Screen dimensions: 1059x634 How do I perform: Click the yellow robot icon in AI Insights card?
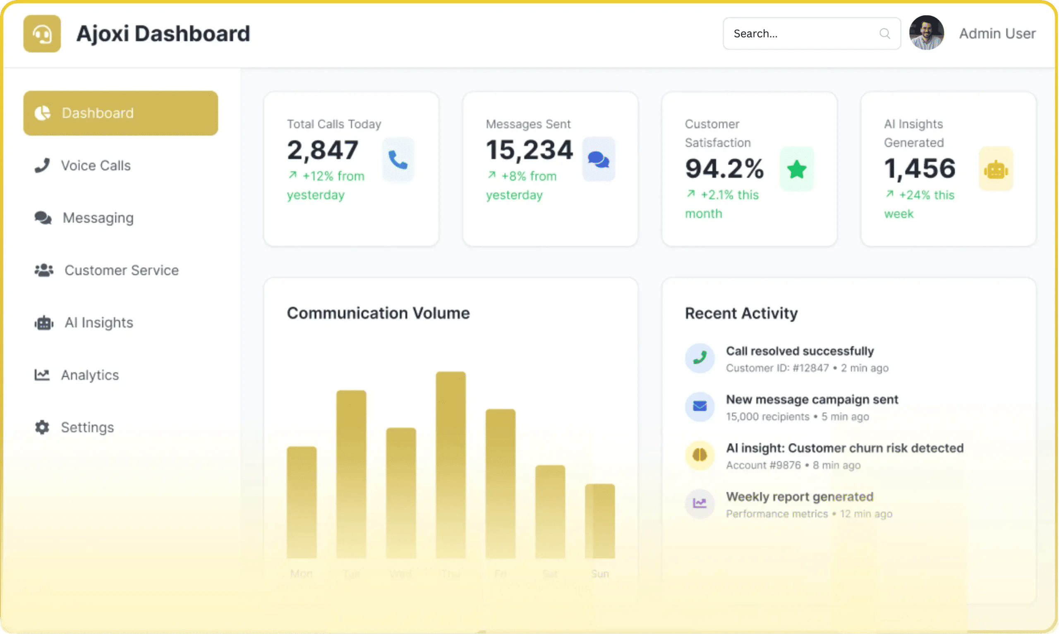point(996,169)
